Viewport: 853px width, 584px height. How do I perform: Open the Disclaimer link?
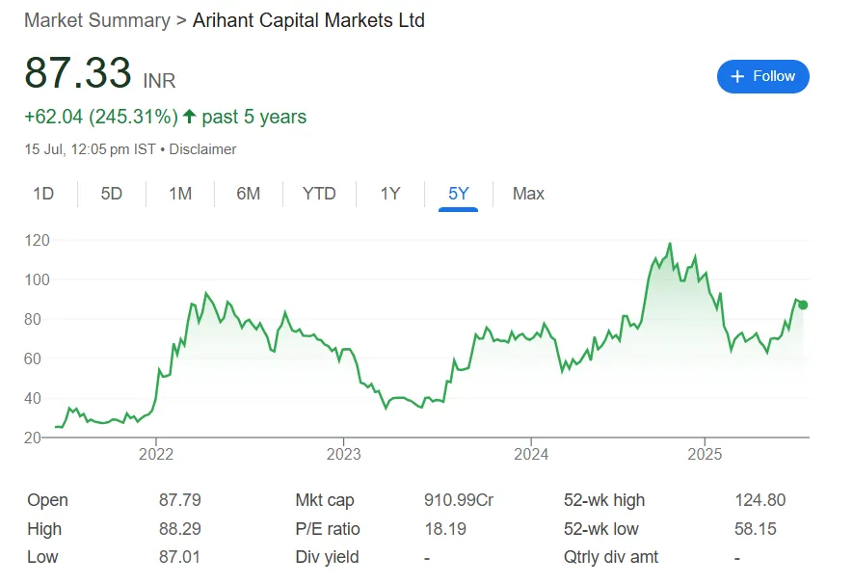tap(202, 149)
